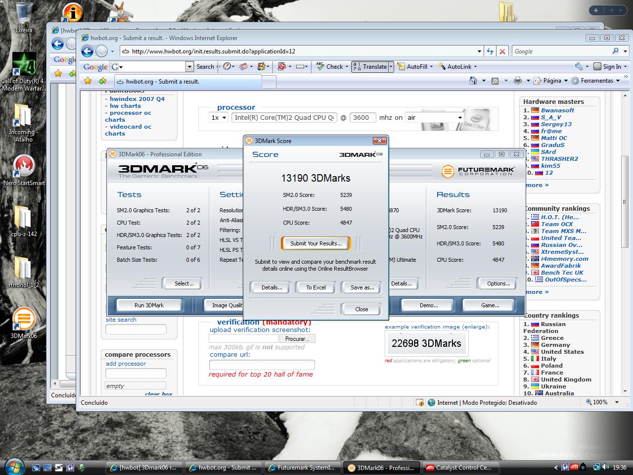Click To Excel button
Screen dimensions: 633x475
pos(316,287)
